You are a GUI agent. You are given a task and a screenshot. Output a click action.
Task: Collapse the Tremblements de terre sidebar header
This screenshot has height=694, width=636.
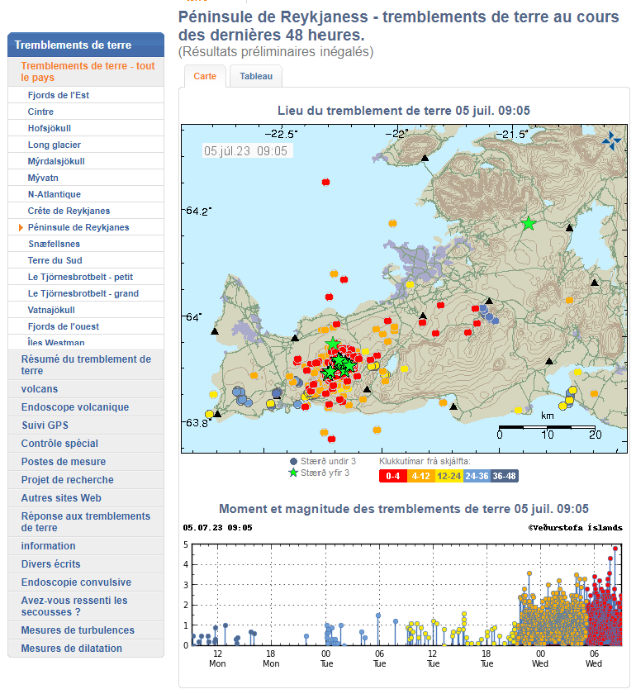86,45
